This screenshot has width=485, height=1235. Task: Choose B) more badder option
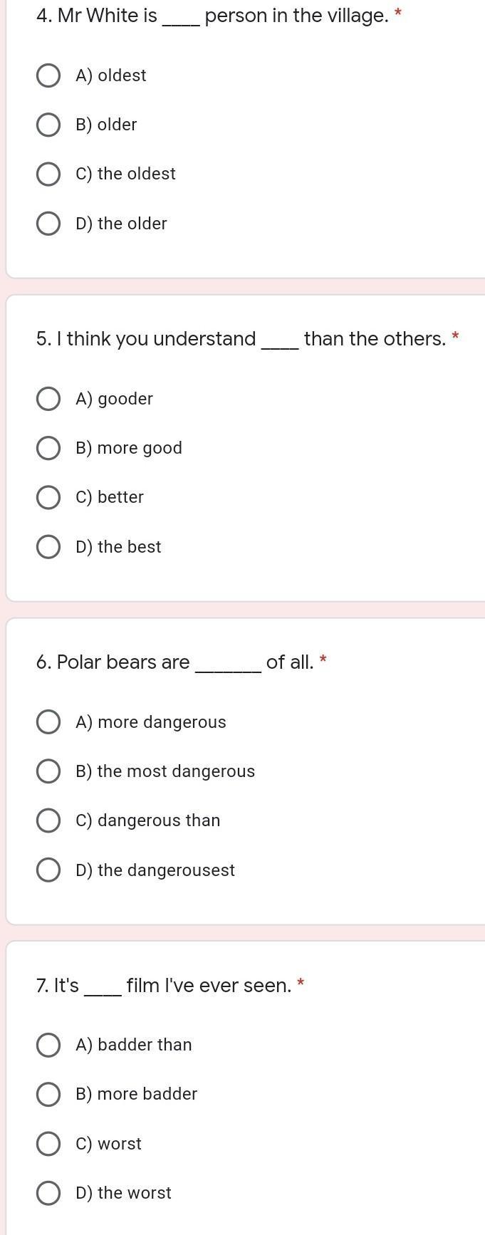(48, 1094)
